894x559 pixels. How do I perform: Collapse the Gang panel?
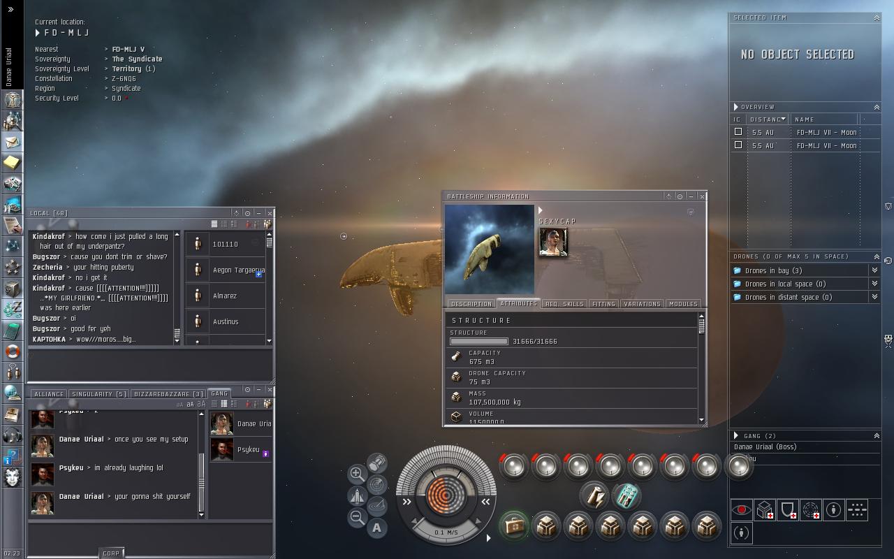pyautogui.click(x=877, y=435)
